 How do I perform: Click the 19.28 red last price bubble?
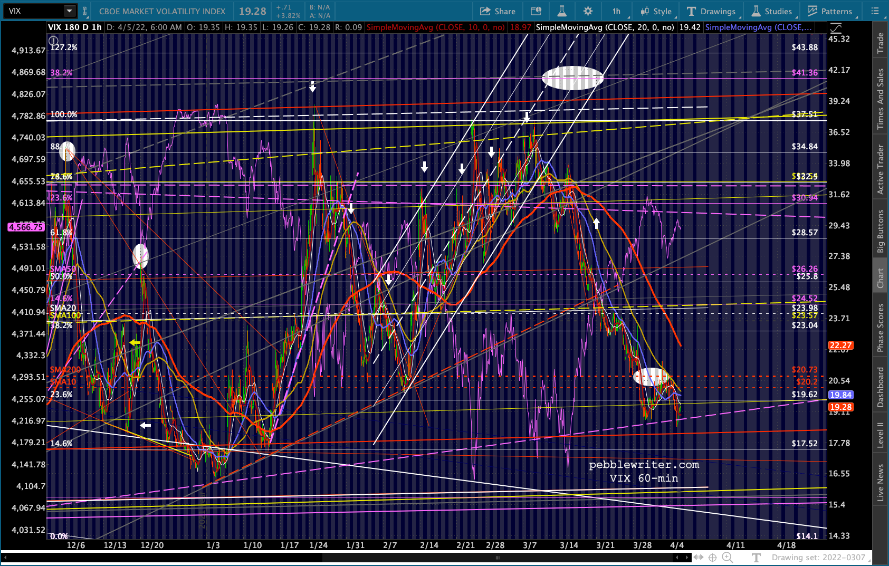click(840, 407)
